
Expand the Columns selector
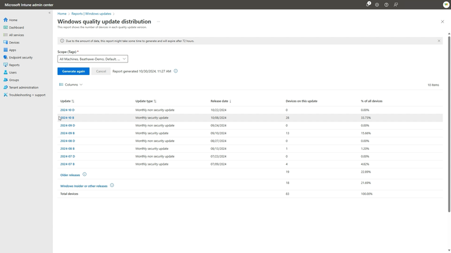(71, 85)
